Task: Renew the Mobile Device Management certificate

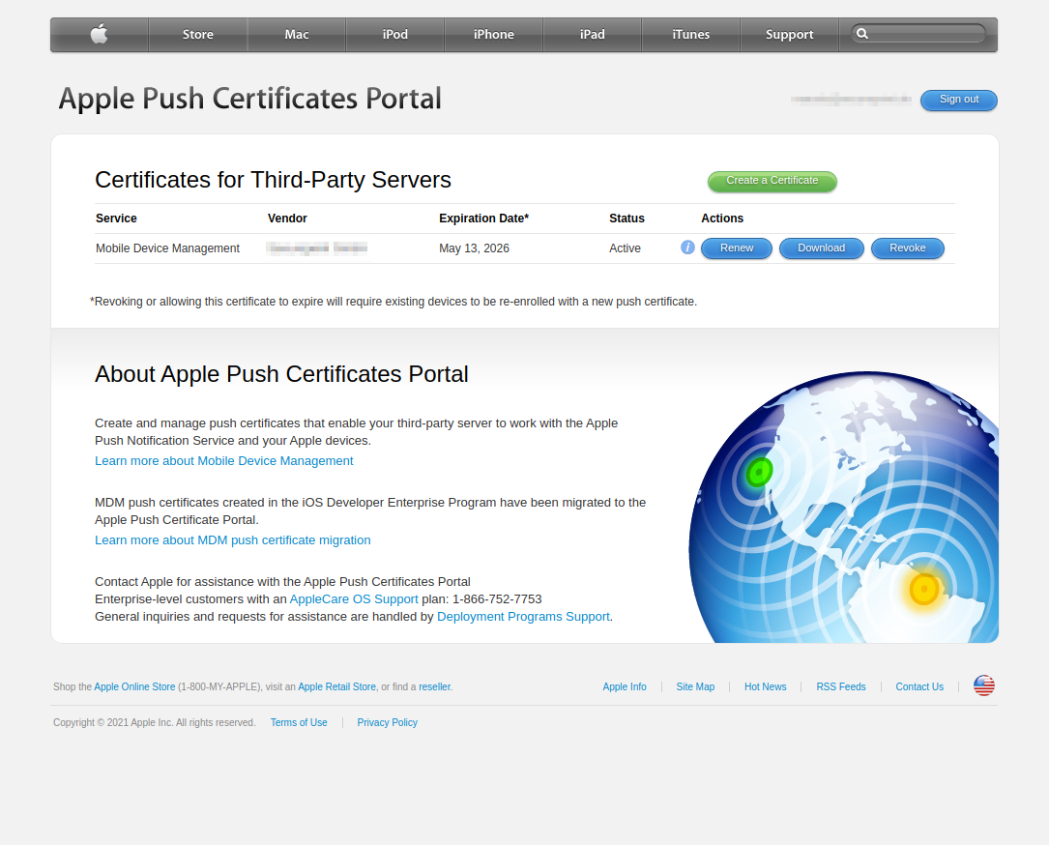Action: (736, 248)
